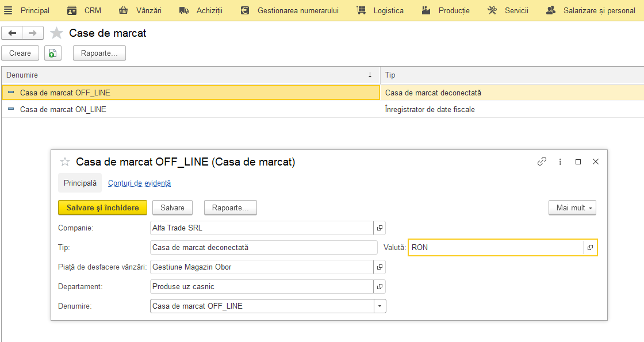Open the Valută RON linked record icon

pyautogui.click(x=590, y=248)
